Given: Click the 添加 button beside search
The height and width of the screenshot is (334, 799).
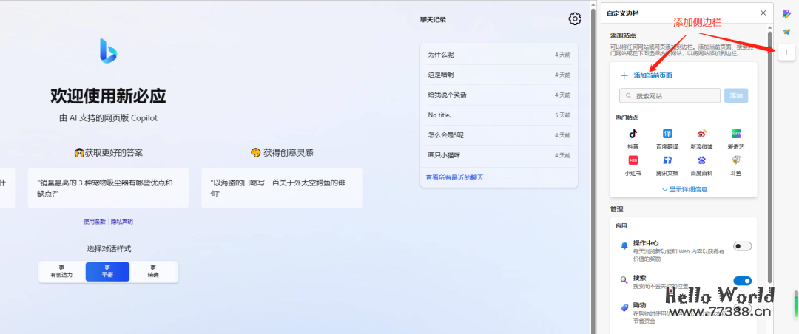Looking at the screenshot, I should pyautogui.click(x=736, y=96).
